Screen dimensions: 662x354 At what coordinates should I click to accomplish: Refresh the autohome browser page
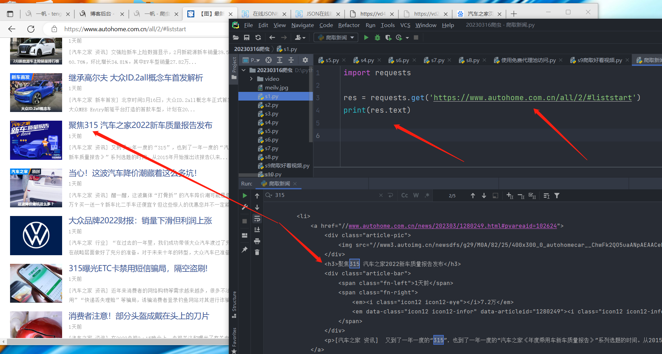(x=31, y=29)
